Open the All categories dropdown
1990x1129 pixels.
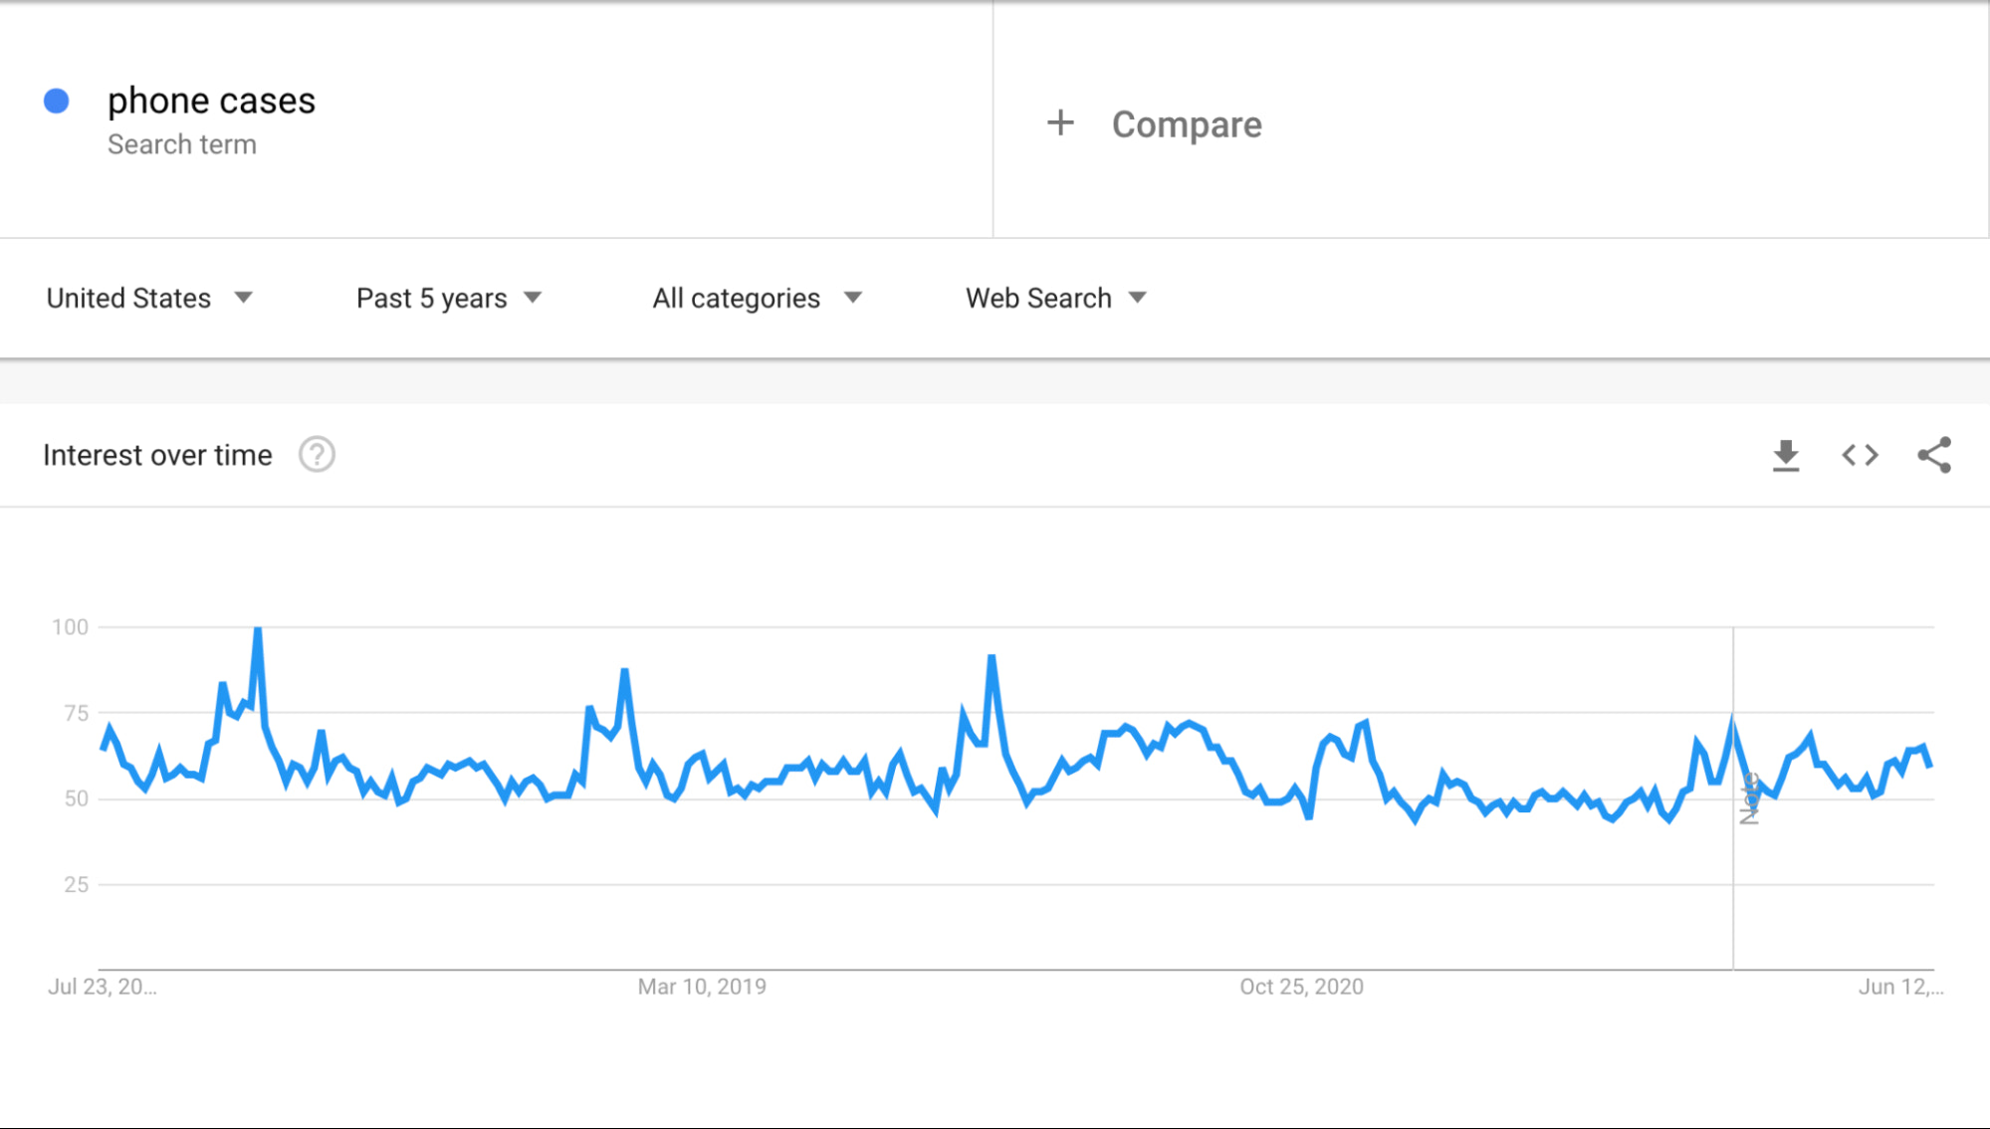tap(757, 298)
